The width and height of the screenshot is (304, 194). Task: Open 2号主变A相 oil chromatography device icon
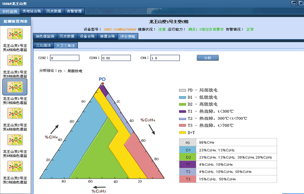click(15, 114)
